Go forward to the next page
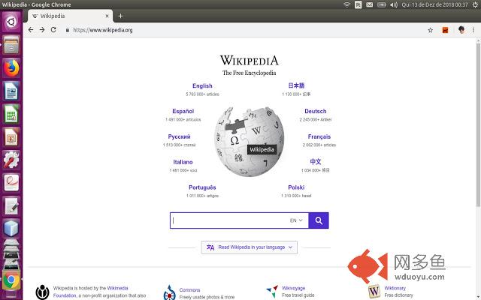The height and width of the screenshot is (300, 481). click(x=42, y=30)
